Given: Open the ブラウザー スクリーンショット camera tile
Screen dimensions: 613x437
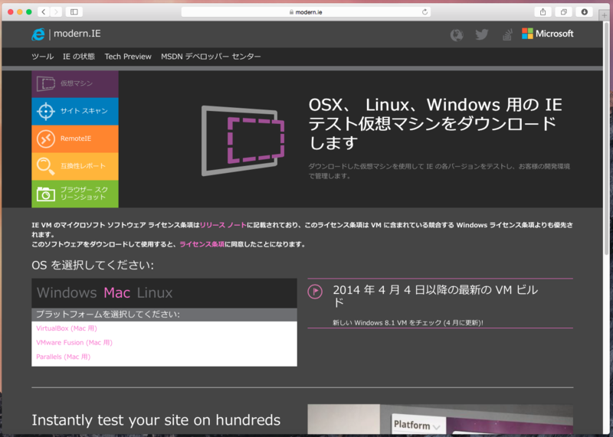Looking at the screenshot, I should pos(75,194).
